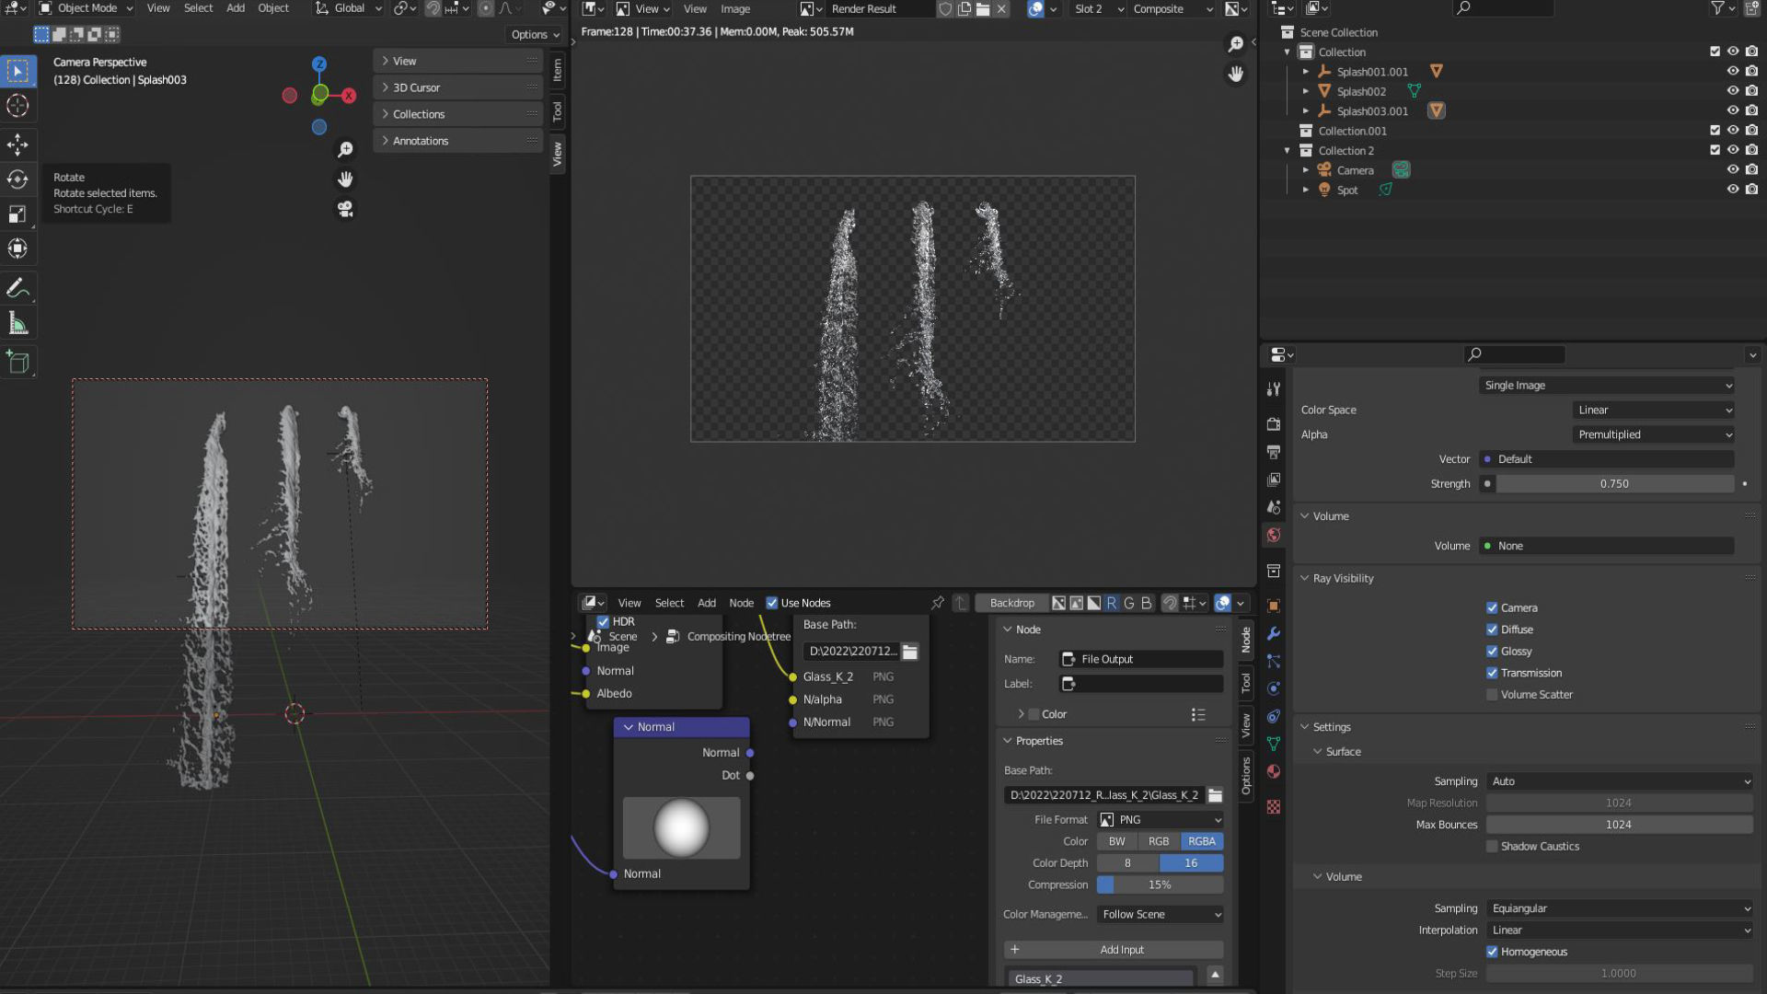The height and width of the screenshot is (994, 1767).
Task: Select the Measure tool
Action: click(17, 323)
